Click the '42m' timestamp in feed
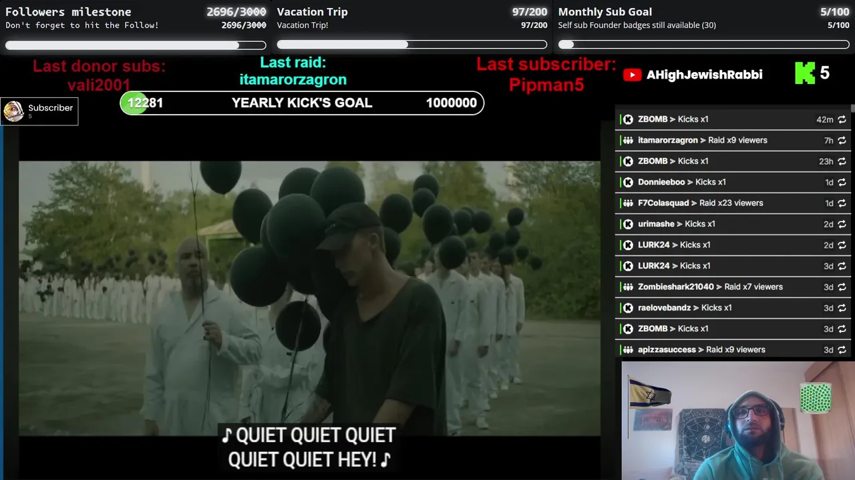The width and height of the screenshot is (855, 480). [x=825, y=119]
